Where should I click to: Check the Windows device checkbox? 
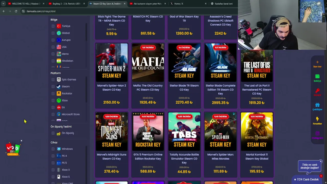coord(53,149)
